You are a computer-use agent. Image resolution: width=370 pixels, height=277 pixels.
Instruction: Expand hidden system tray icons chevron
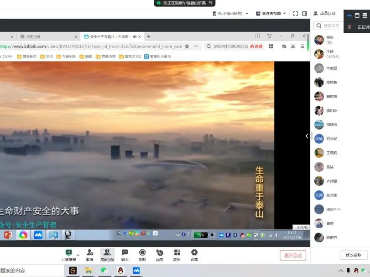(x=341, y=271)
